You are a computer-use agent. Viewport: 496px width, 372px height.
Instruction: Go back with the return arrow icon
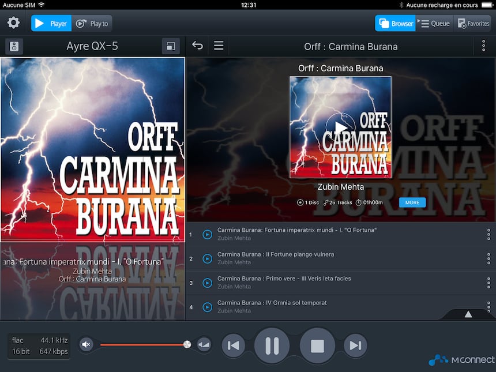(x=197, y=46)
